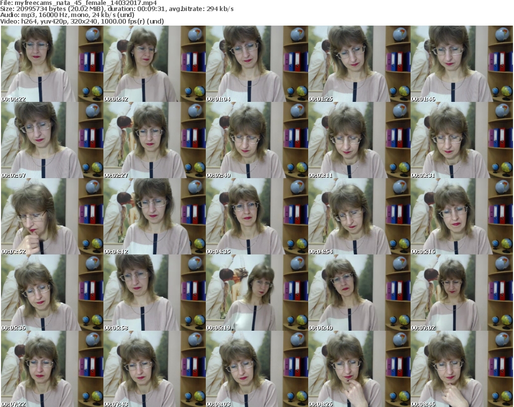Click the thumbnail stamped 00:03:52
This screenshot has height=407, width=514.
point(52,216)
